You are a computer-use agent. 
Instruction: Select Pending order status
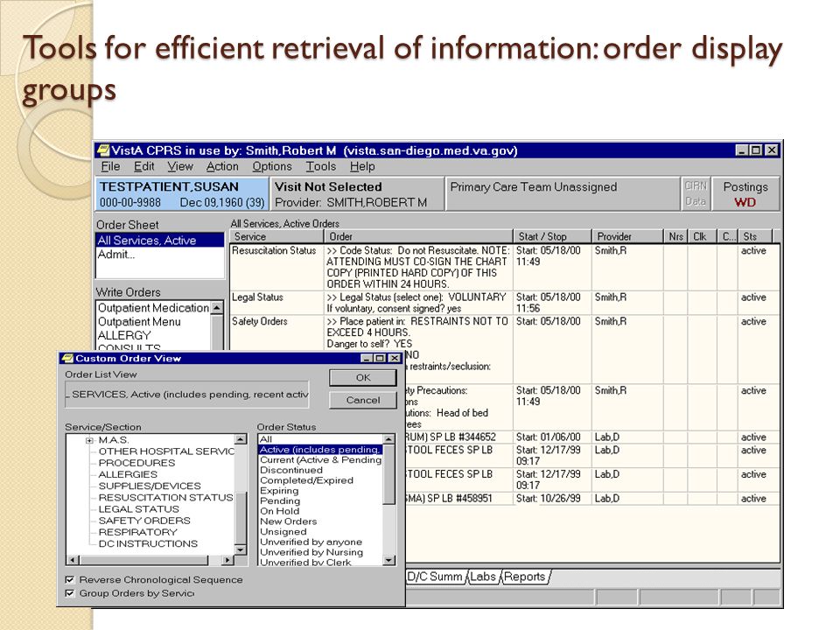pos(320,500)
